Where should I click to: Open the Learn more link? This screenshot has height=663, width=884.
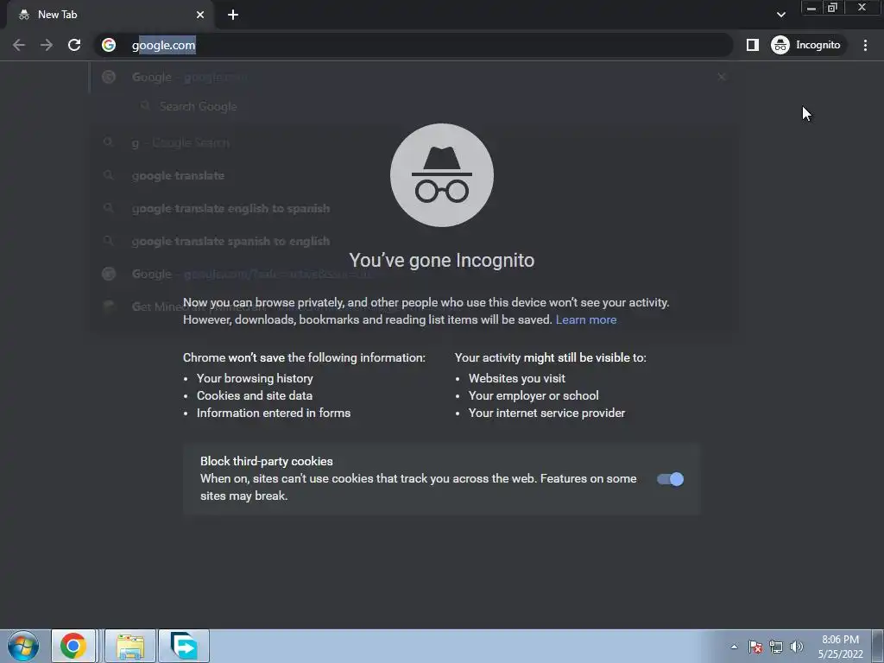click(x=586, y=319)
